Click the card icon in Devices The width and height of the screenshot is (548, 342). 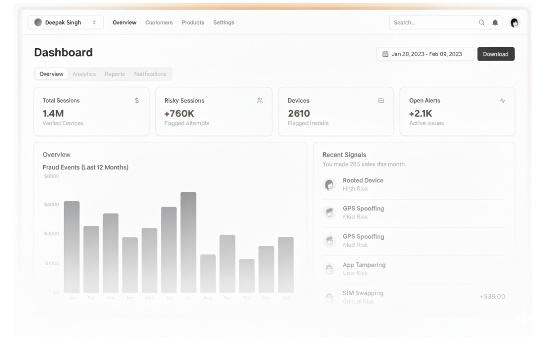pyautogui.click(x=381, y=100)
